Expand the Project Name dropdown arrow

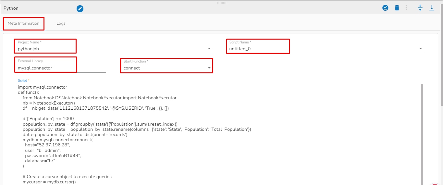pos(209,49)
